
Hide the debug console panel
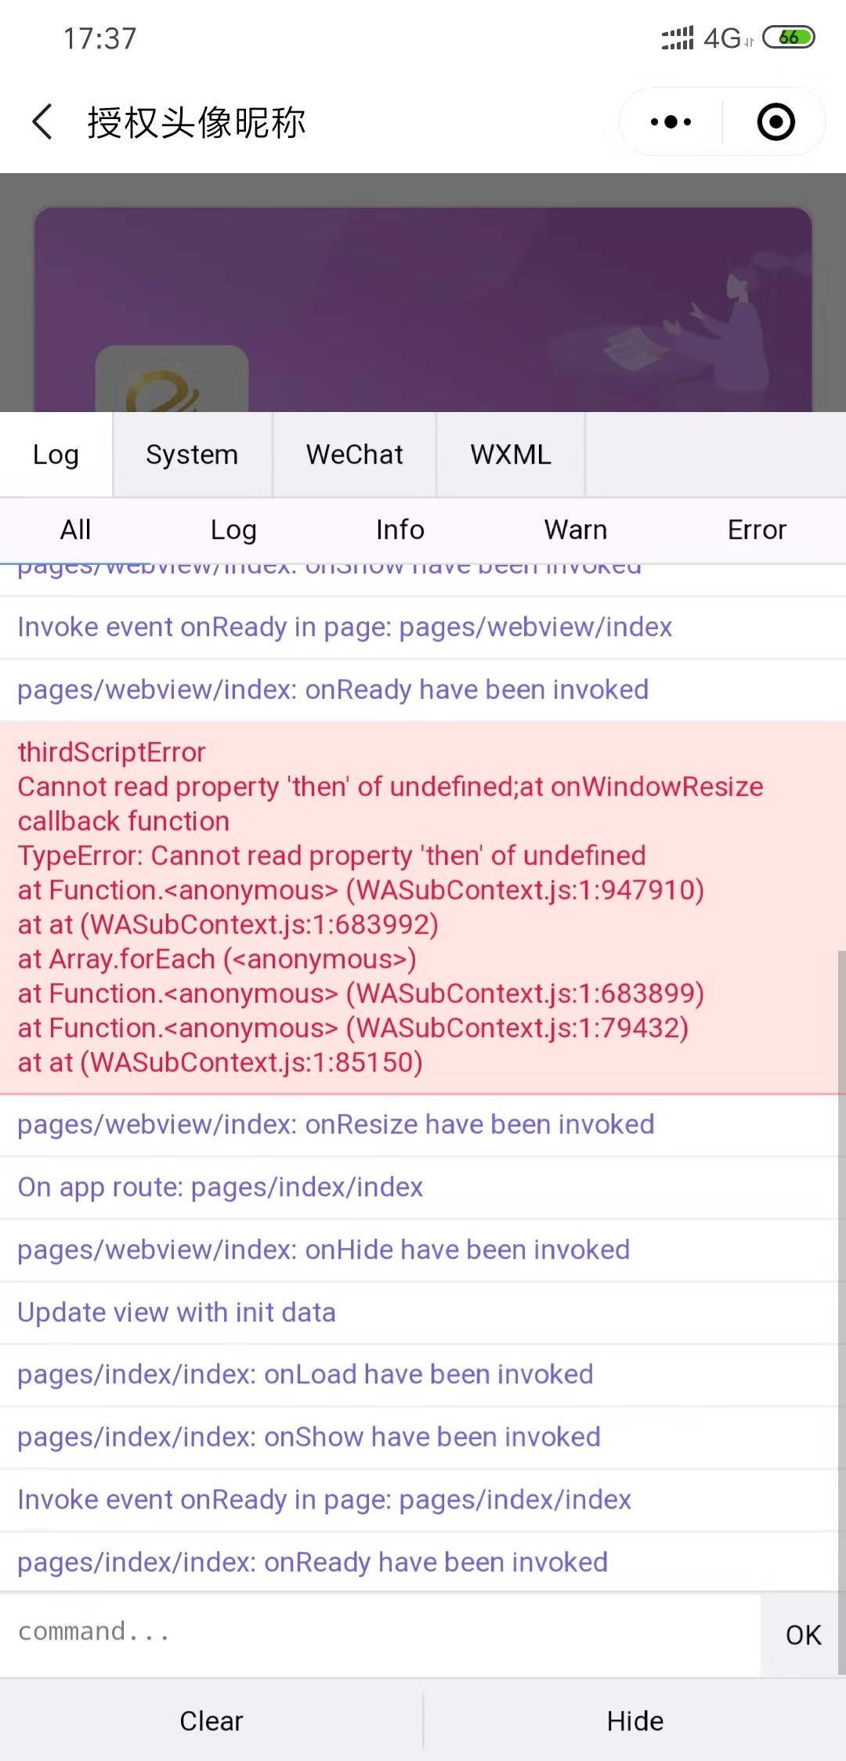634,1721
